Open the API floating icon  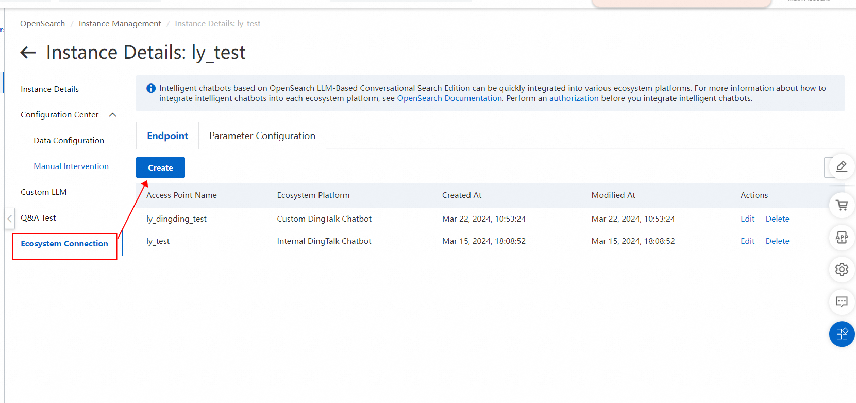point(842,237)
